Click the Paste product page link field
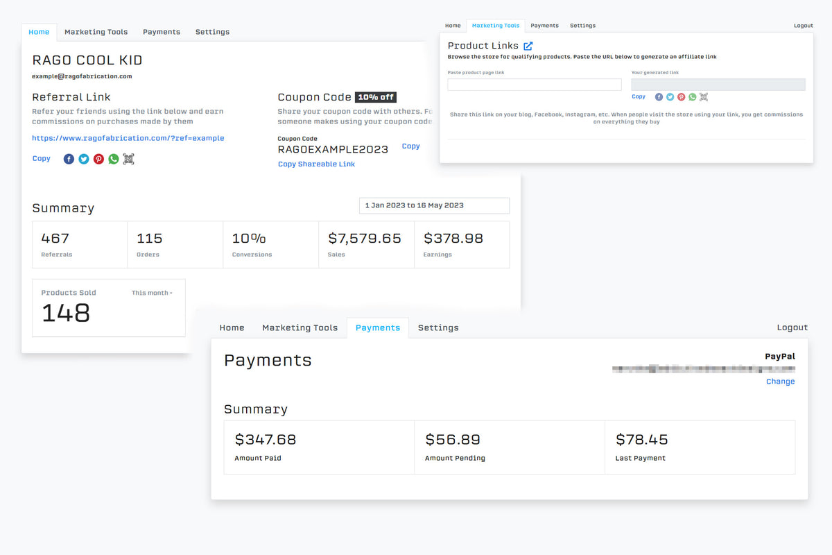Image resolution: width=832 pixels, height=555 pixels. pos(534,85)
